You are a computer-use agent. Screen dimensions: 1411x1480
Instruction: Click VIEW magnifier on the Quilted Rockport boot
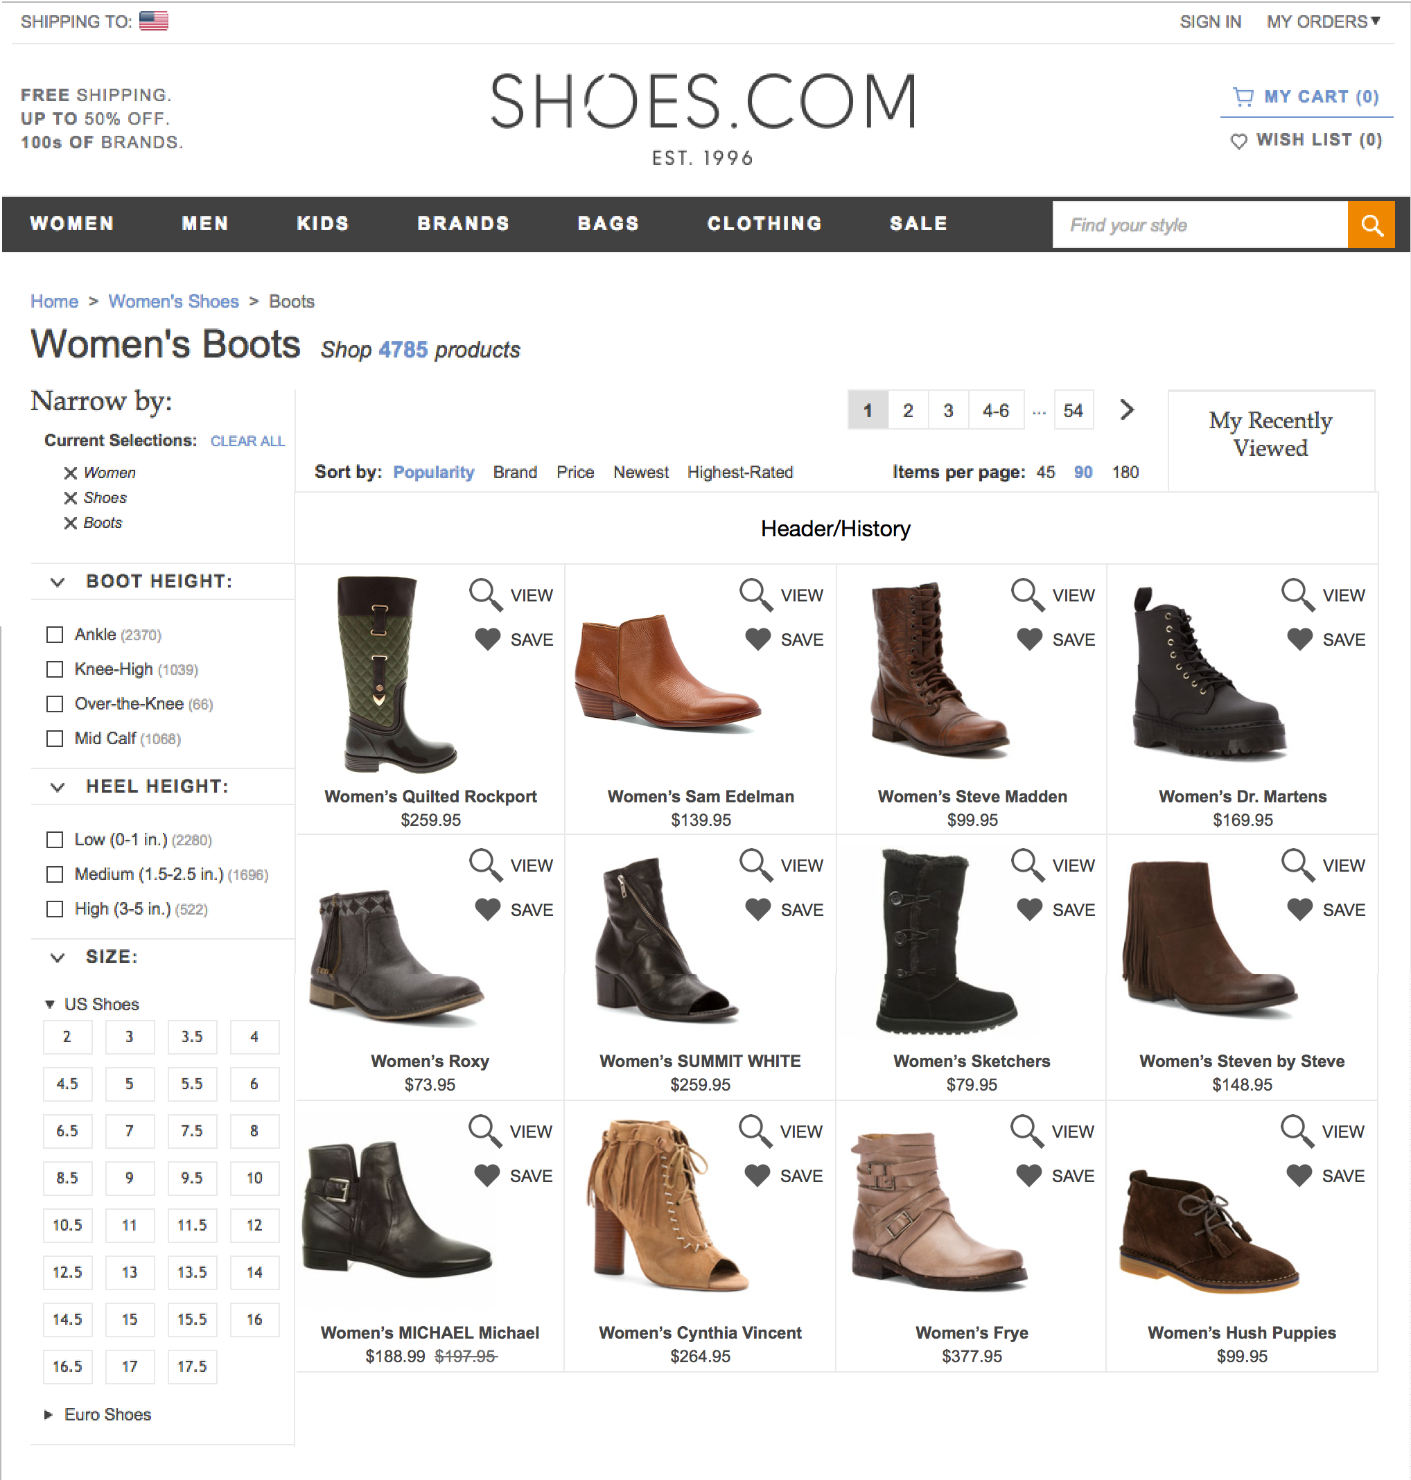point(485,594)
